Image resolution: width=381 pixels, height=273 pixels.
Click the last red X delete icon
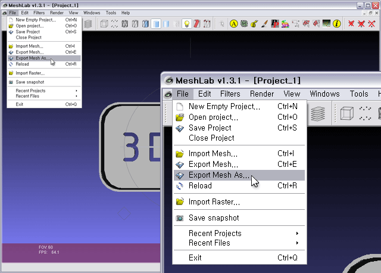(x=371, y=24)
